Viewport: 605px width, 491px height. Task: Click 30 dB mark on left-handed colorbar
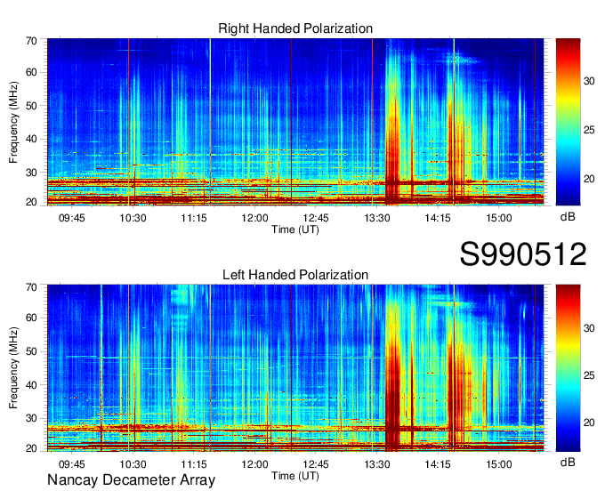tap(589, 328)
